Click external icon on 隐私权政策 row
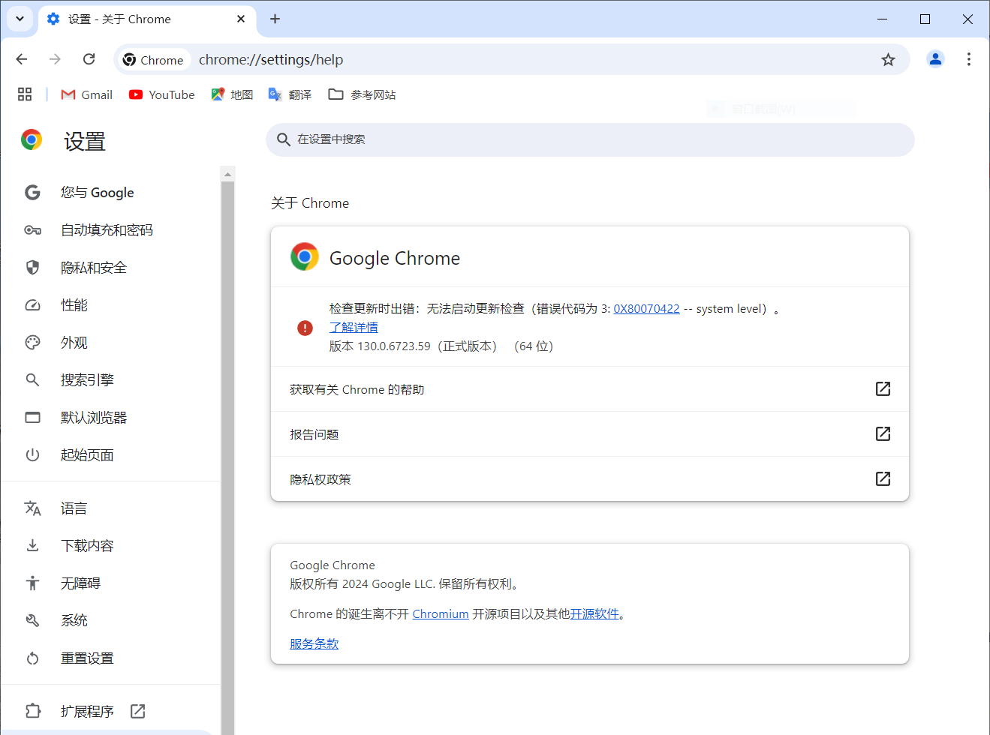 (x=883, y=479)
